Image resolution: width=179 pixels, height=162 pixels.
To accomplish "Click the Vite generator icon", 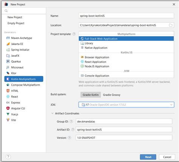I will (x=8, y=120).
